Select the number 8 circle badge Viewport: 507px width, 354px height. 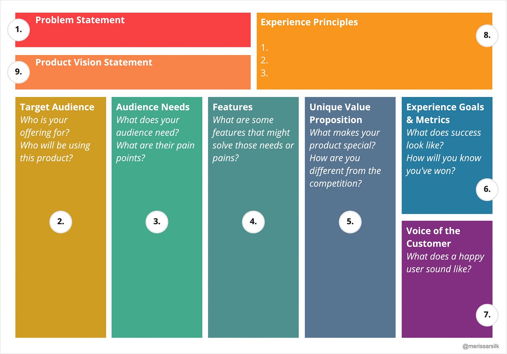tap(487, 35)
